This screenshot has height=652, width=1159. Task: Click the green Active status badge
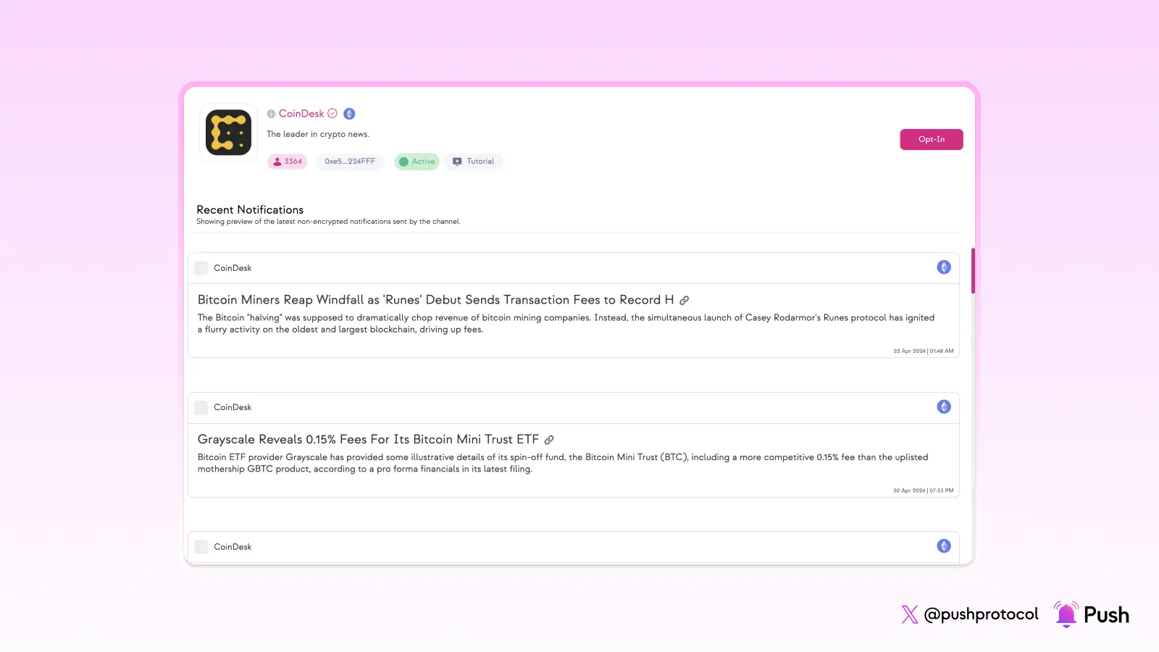point(417,162)
